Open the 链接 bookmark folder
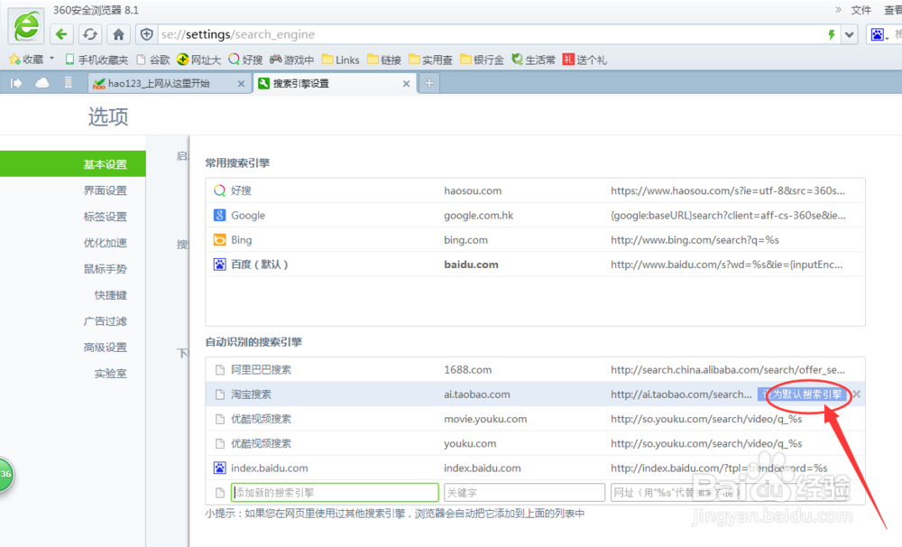Image resolution: width=902 pixels, height=547 pixels. point(384,60)
